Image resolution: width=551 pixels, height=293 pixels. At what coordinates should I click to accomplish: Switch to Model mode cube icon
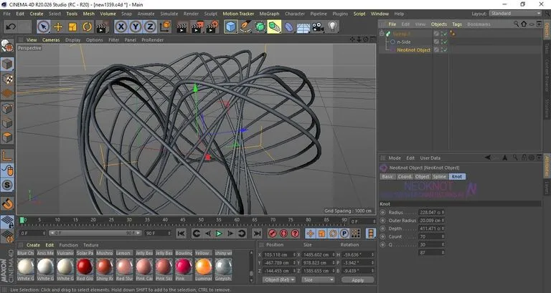(x=7, y=64)
